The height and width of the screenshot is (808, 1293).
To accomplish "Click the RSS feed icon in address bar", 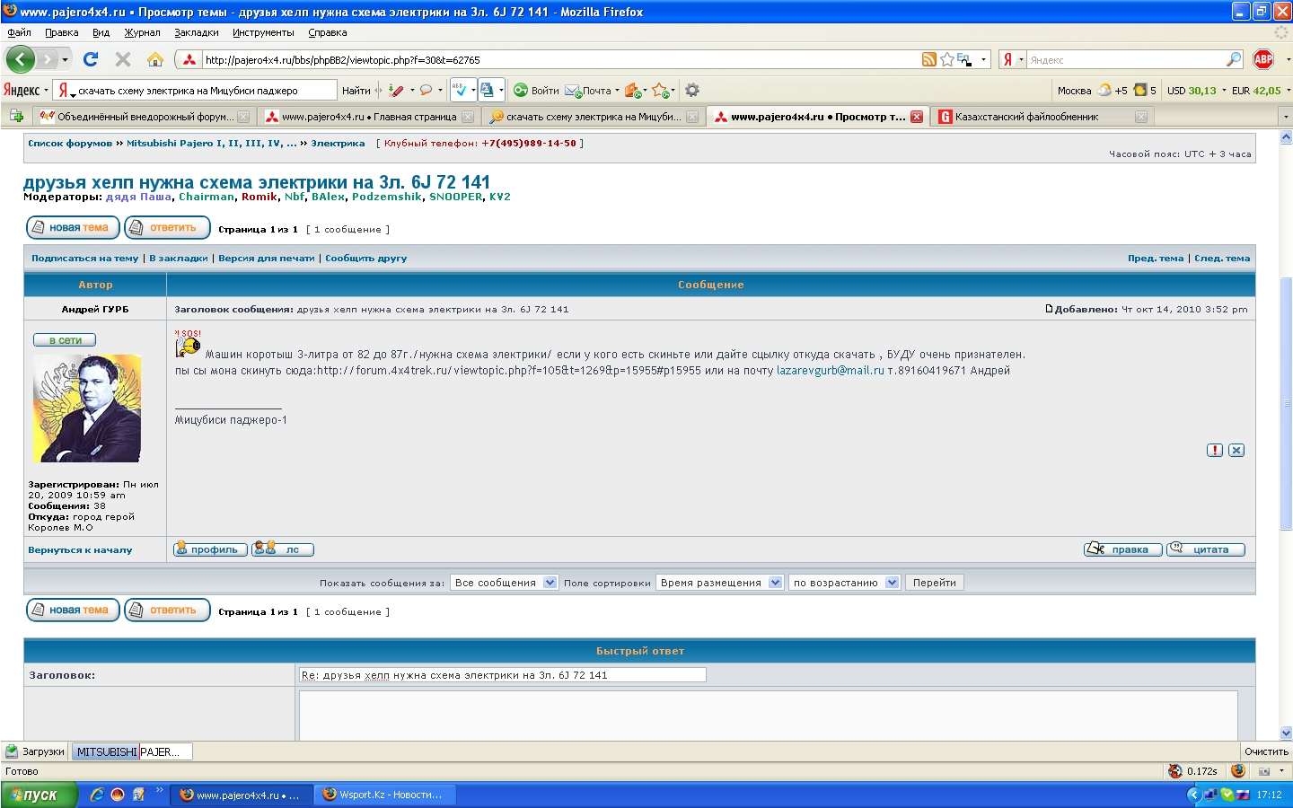I will 929,59.
